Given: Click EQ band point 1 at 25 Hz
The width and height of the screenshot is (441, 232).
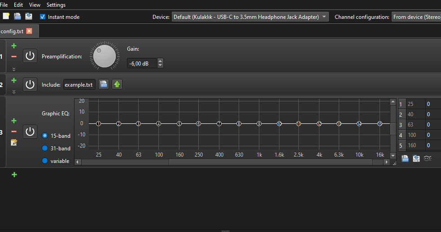Looking at the screenshot, I should (98, 124).
